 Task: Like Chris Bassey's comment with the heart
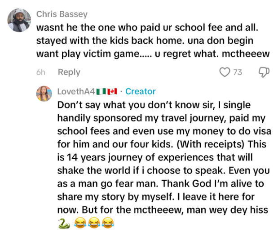point(225,72)
